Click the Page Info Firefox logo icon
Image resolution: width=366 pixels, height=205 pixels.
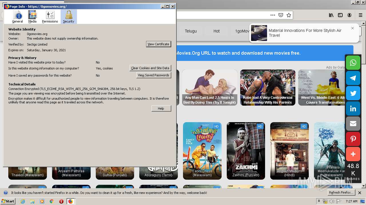coord(7,6)
